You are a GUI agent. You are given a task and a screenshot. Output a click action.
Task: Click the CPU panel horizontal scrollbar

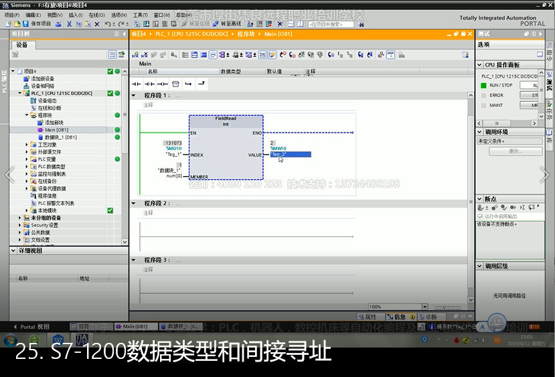pyautogui.click(x=507, y=123)
